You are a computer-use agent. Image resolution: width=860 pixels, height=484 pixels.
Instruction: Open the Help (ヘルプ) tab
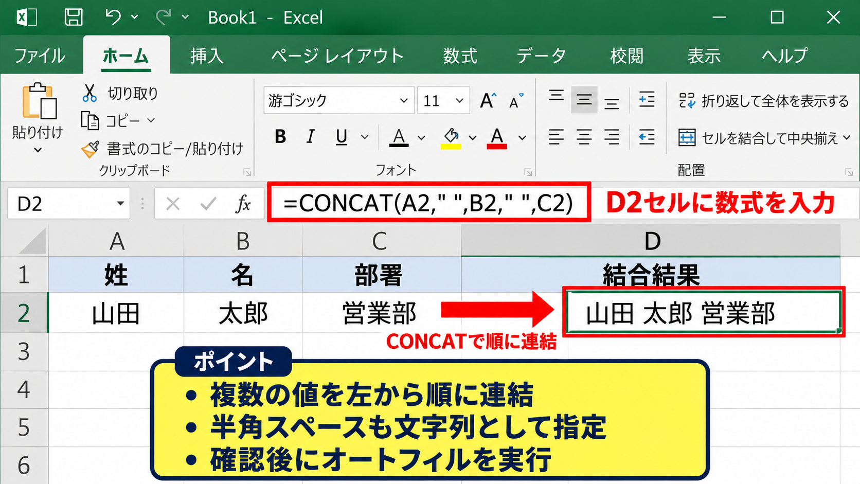point(784,56)
